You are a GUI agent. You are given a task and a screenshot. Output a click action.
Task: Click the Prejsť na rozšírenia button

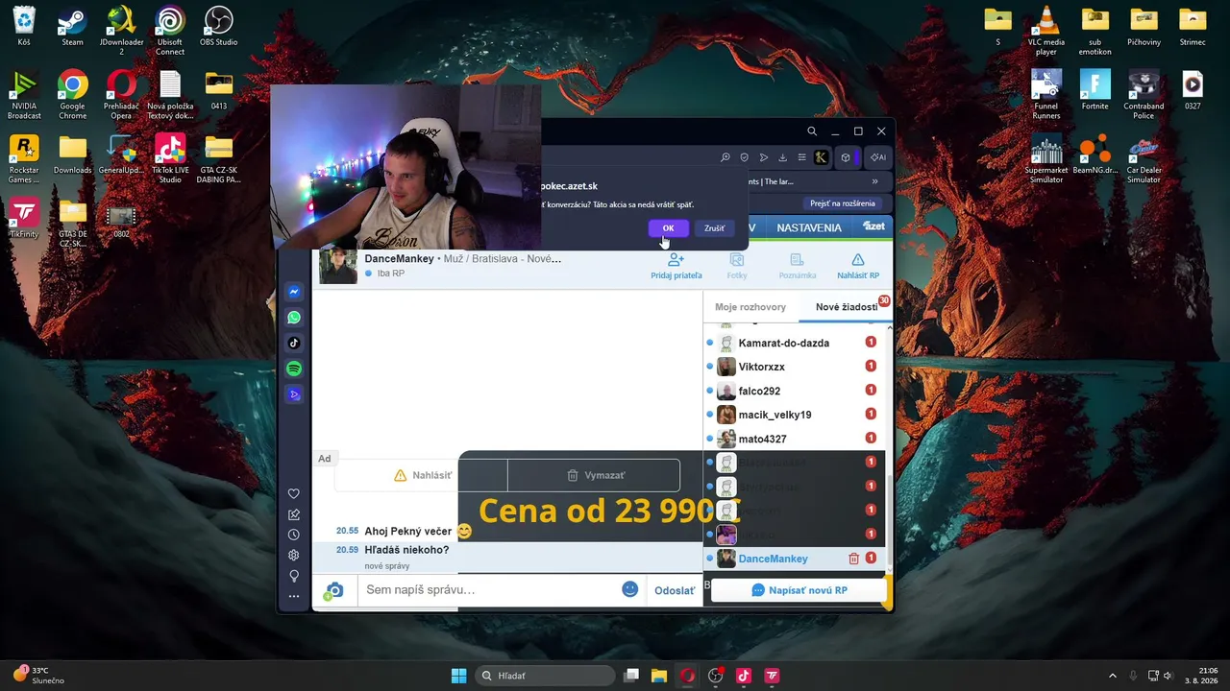(843, 203)
